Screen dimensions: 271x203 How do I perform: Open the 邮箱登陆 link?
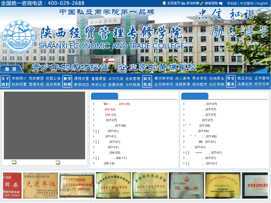211,3
